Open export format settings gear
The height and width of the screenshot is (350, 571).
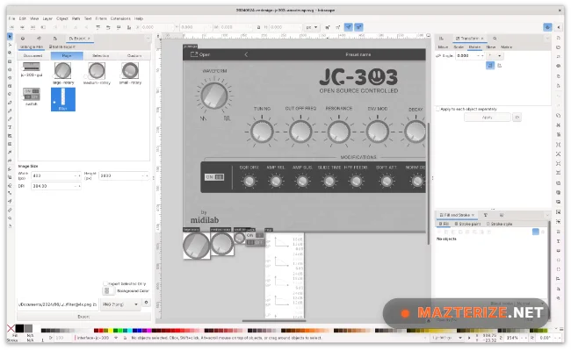pyautogui.click(x=146, y=303)
